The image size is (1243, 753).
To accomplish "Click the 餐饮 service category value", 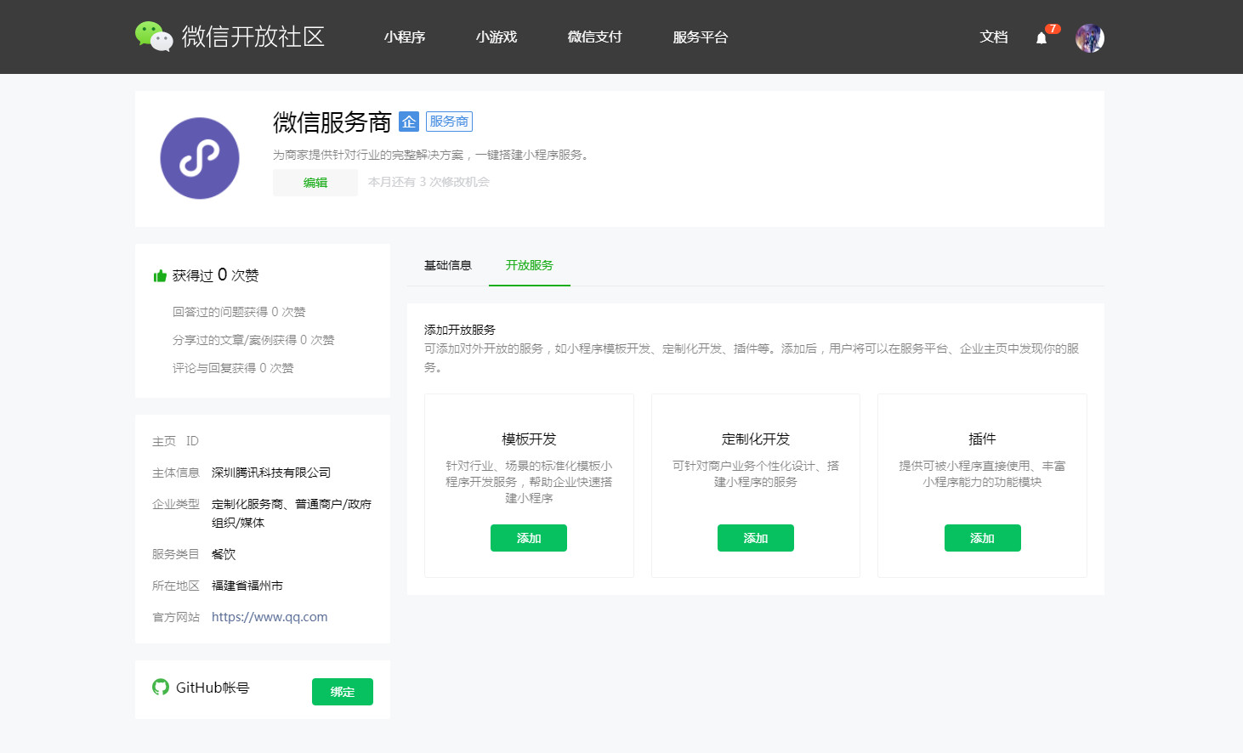I will coord(224,554).
